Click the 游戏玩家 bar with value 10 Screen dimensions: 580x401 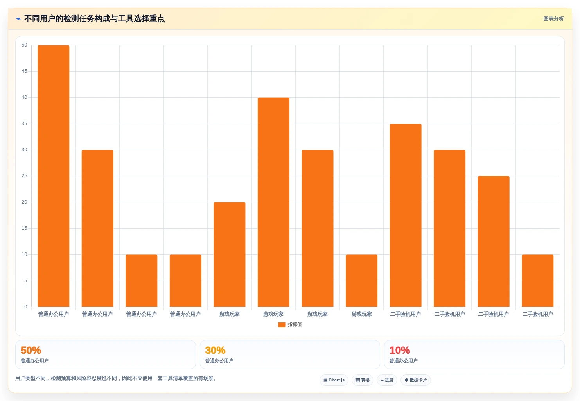pyautogui.click(x=361, y=281)
